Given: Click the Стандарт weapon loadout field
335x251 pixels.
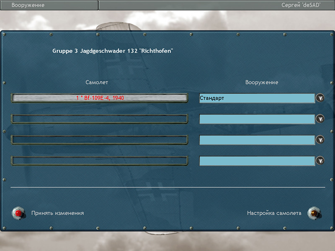Looking at the screenshot, I should [257, 98].
